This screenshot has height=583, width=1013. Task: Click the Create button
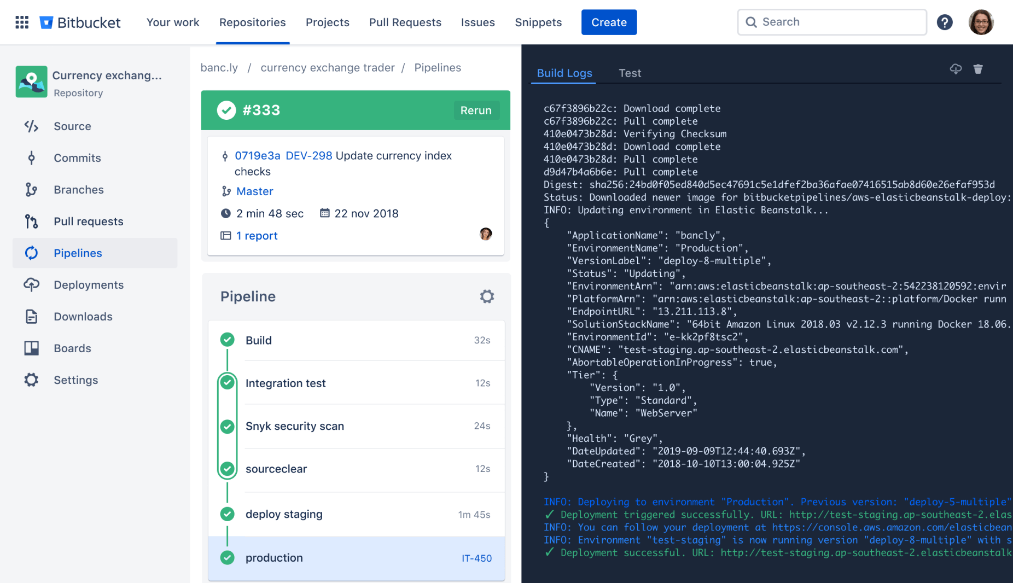tap(609, 22)
